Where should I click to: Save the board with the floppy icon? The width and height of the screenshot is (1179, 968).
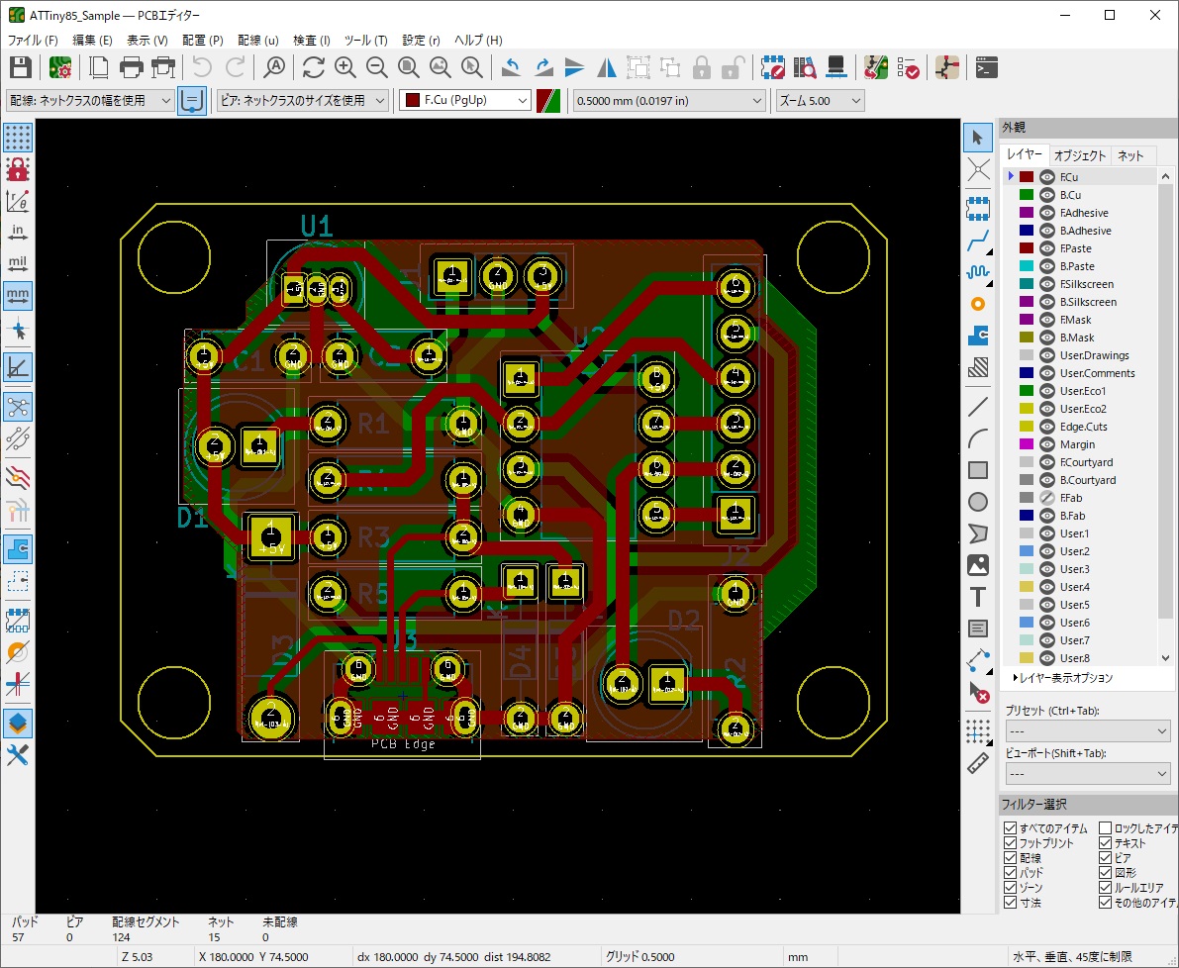21,67
